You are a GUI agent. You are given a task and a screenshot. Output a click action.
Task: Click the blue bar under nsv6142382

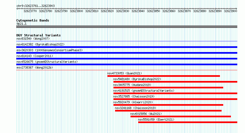(127, 47)
